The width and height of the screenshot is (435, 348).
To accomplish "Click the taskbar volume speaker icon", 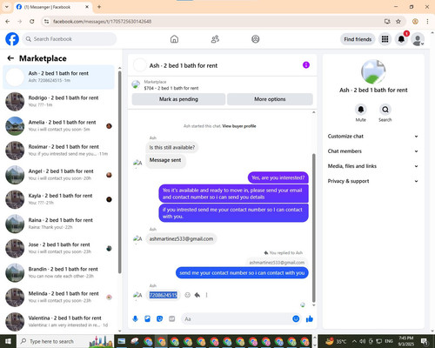I will (363, 341).
